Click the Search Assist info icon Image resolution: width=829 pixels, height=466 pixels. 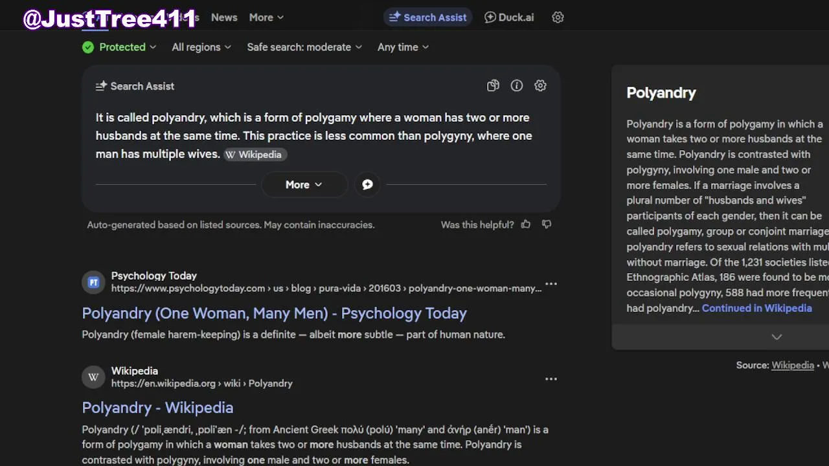coord(517,85)
